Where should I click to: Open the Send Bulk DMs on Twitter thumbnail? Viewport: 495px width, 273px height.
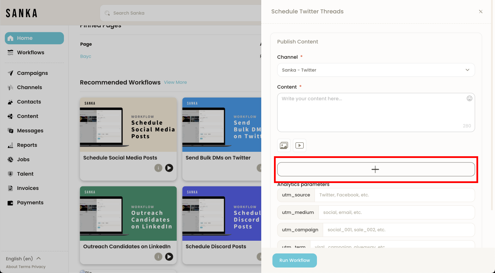(222, 125)
